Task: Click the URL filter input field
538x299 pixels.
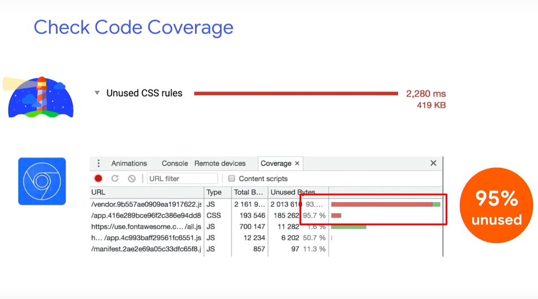Action: point(182,178)
